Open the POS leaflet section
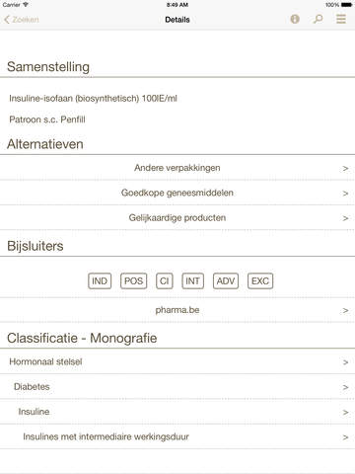 click(x=133, y=281)
